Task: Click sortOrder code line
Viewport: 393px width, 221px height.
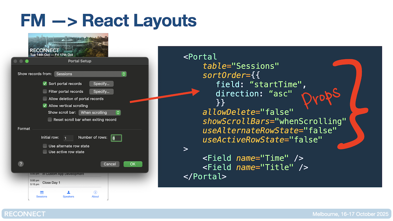Action: tap(231, 75)
